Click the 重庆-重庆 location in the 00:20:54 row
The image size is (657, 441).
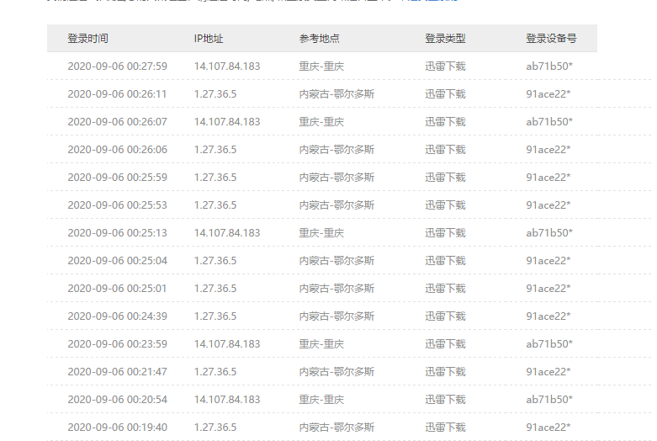[321, 400]
